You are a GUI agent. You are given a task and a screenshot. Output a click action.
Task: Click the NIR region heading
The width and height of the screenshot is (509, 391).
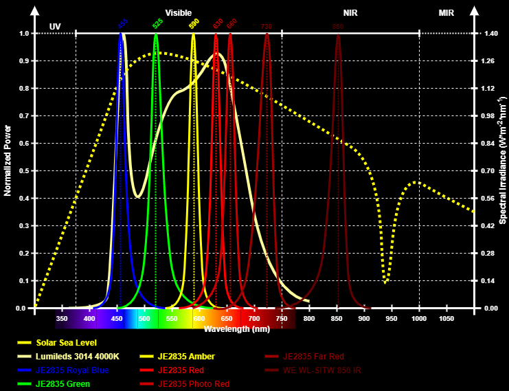[350, 13]
